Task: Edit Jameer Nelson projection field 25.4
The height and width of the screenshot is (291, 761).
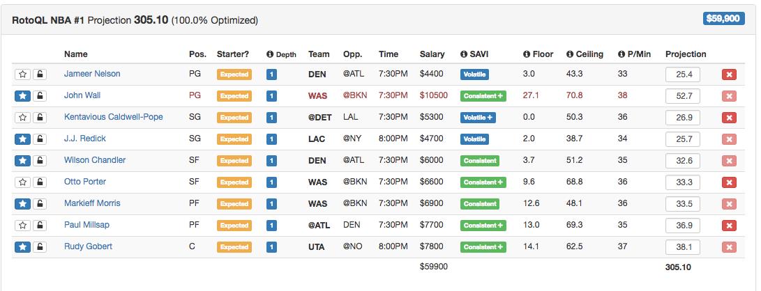Action: coord(682,74)
